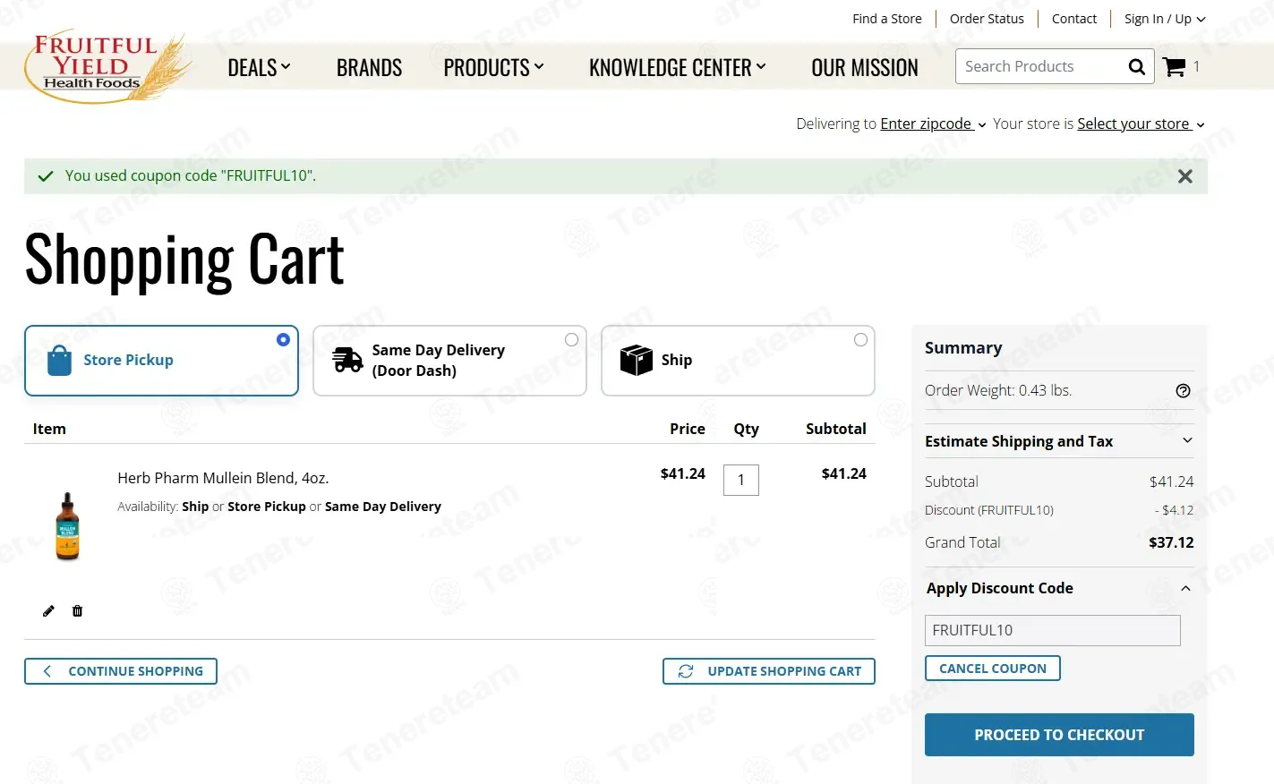Open the Fruitful Yield Health Foods logo
The width and height of the screenshot is (1274, 784).
(107, 67)
